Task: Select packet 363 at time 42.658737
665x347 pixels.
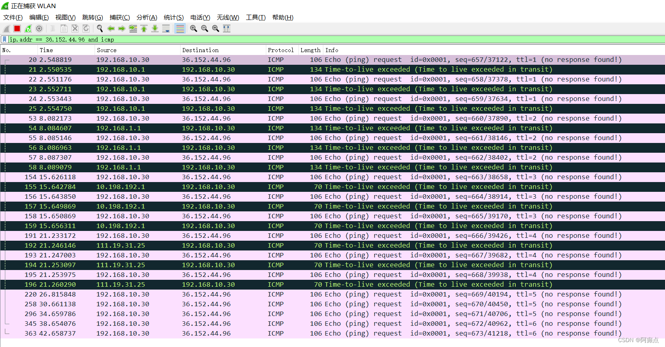Action: pyautogui.click(x=332, y=334)
